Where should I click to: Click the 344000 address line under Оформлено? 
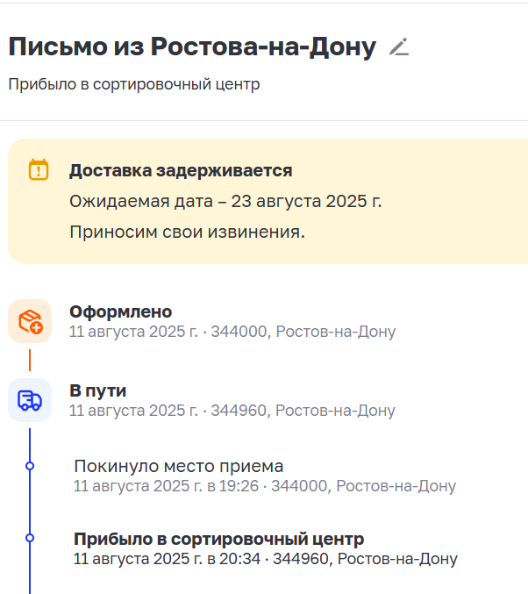(x=232, y=332)
